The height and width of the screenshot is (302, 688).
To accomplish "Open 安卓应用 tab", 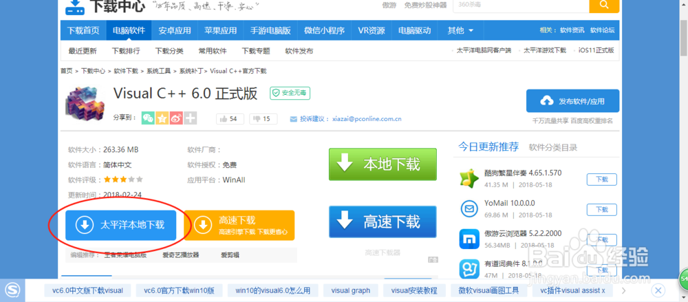I will click(x=175, y=31).
